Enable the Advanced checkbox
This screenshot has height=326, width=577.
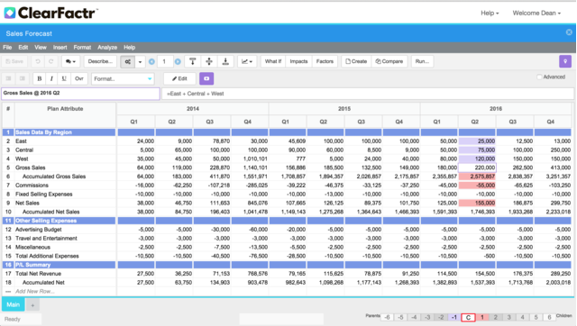click(539, 77)
